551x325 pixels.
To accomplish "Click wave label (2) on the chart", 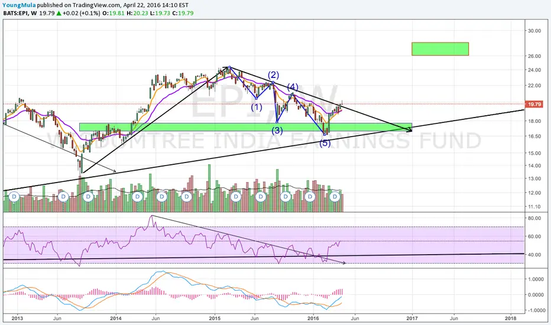I will pos(273,75).
